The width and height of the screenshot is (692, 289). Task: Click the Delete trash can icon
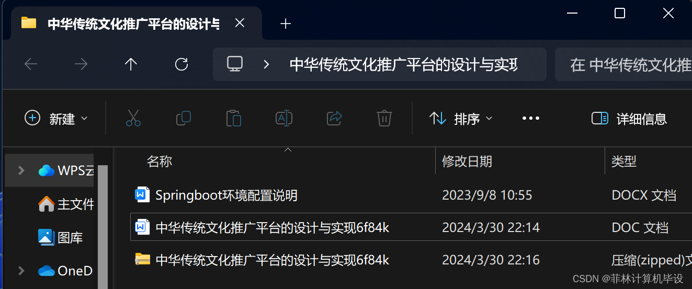[x=384, y=119]
